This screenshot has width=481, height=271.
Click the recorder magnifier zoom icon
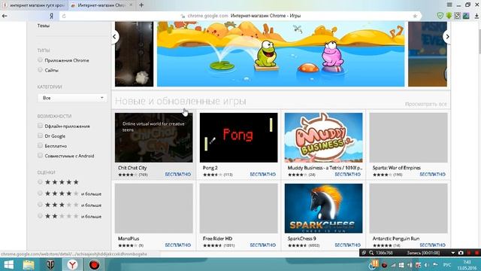pos(371,253)
